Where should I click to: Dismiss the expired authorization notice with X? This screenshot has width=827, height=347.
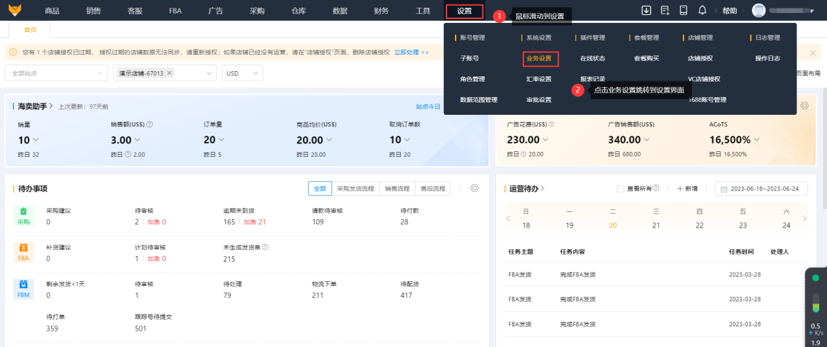813,53
